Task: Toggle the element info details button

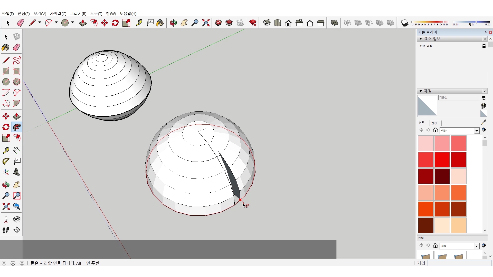Action: (484, 46)
